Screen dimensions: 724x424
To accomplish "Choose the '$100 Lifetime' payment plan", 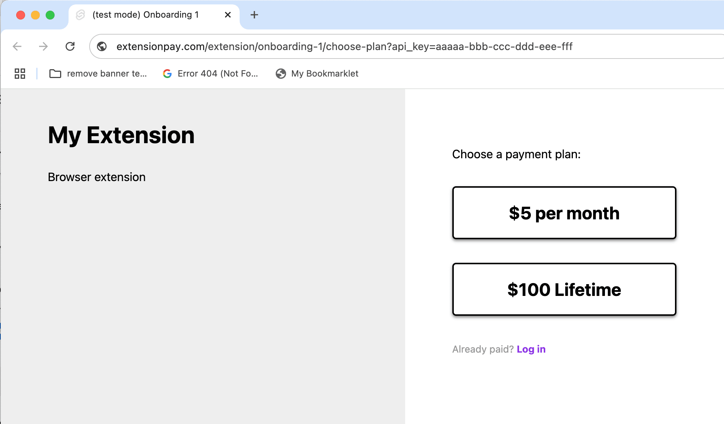I will pyautogui.click(x=564, y=289).
